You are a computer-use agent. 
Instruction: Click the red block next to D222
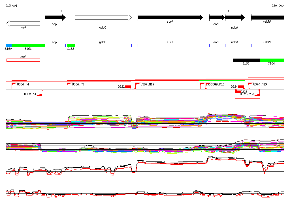click(x=128, y=87)
